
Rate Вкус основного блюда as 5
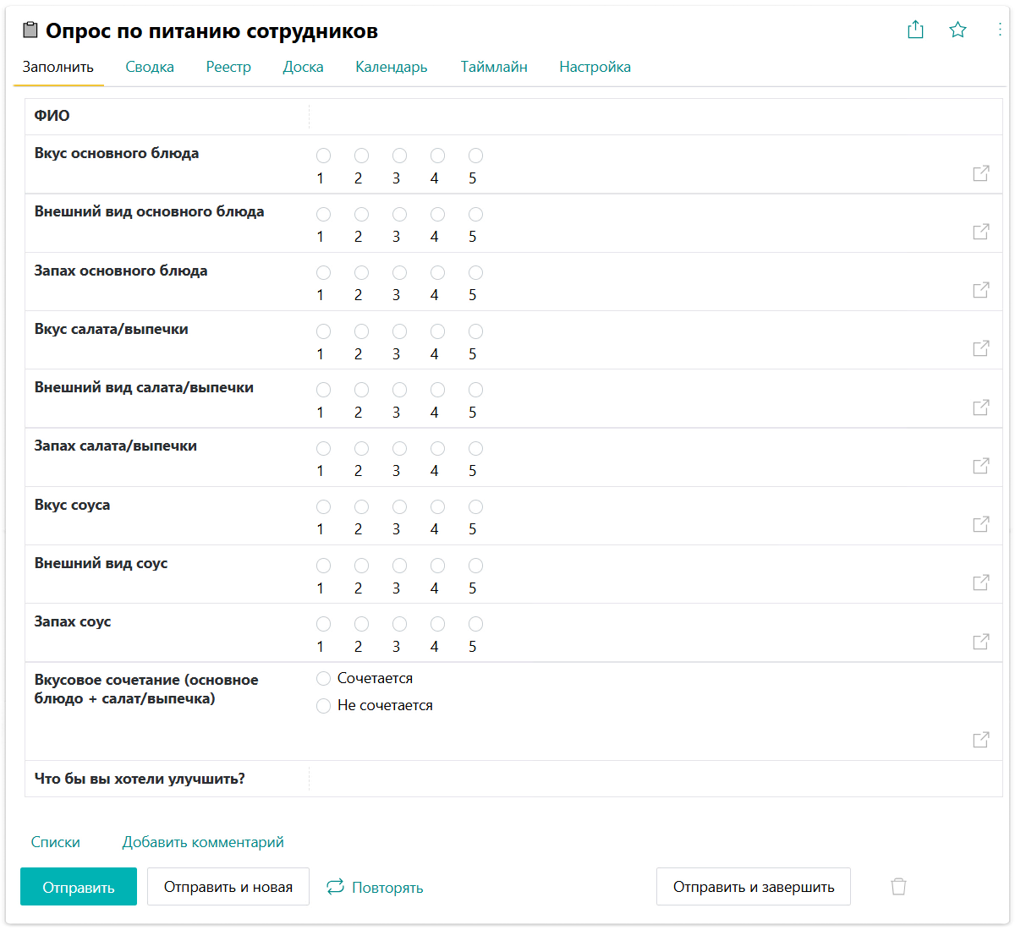(x=475, y=156)
